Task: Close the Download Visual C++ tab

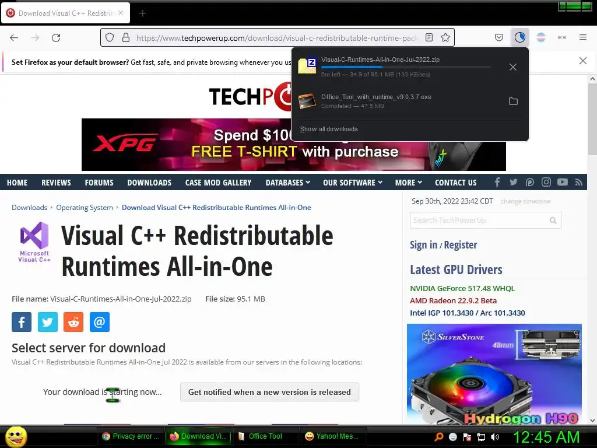Action: point(121,13)
